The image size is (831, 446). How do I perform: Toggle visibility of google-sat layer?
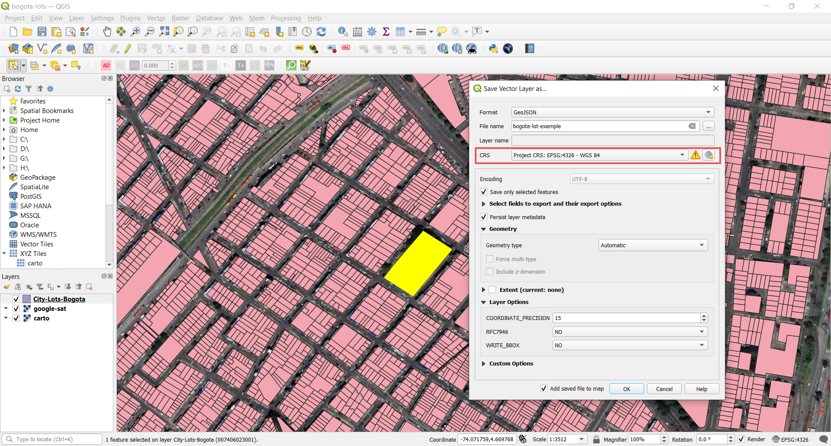[x=16, y=309]
